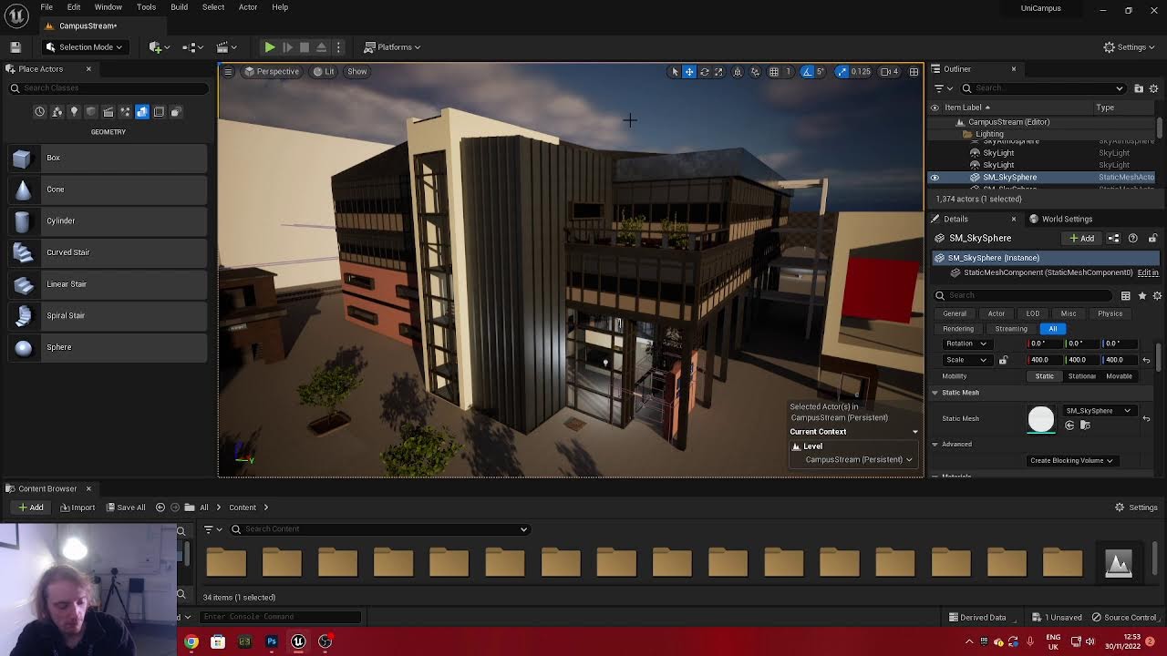Screen dimensions: 1167x656
Task: Open the Platforms dropdown
Action: [392, 46]
